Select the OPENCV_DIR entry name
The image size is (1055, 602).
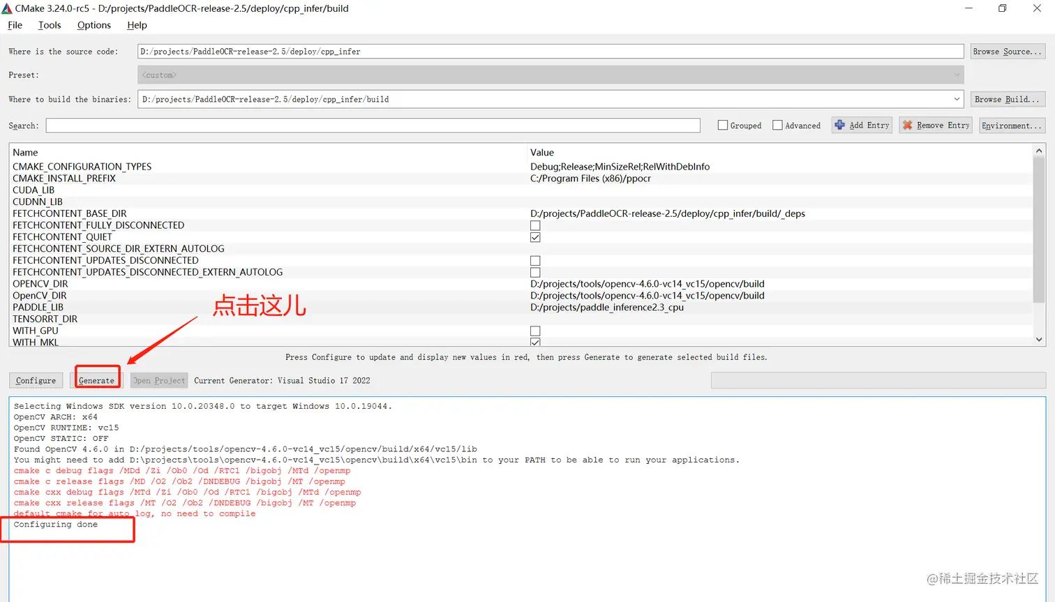click(x=40, y=284)
